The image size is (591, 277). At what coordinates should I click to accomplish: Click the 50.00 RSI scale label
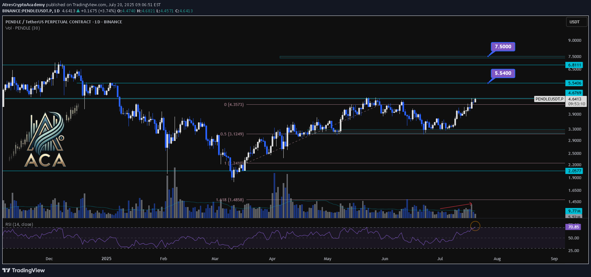(x=574, y=238)
